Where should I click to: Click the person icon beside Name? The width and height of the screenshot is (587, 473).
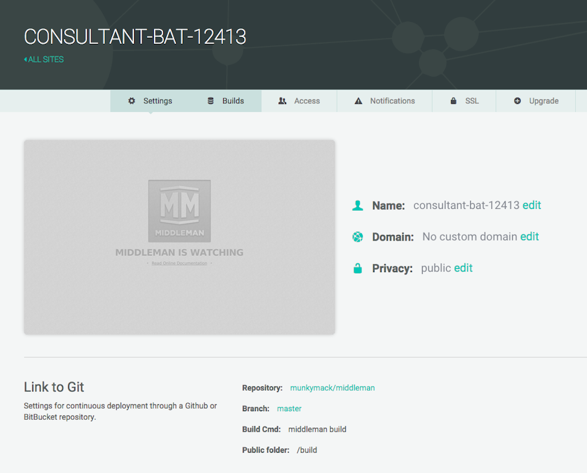tap(358, 206)
